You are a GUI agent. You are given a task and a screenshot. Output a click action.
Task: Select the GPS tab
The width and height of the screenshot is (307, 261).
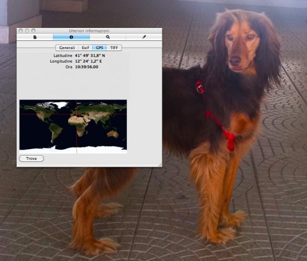click(99, 48)
